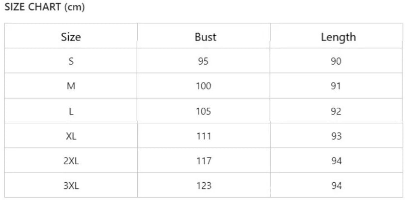
Task: Click the M size cell
Action: [71, 86]
